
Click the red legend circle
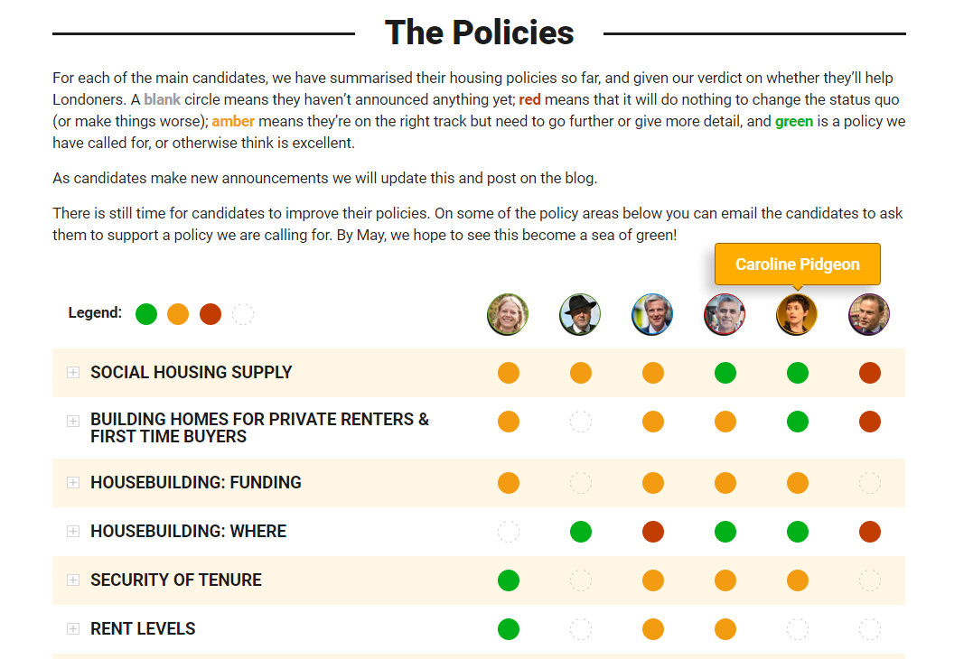coord(211,314)
